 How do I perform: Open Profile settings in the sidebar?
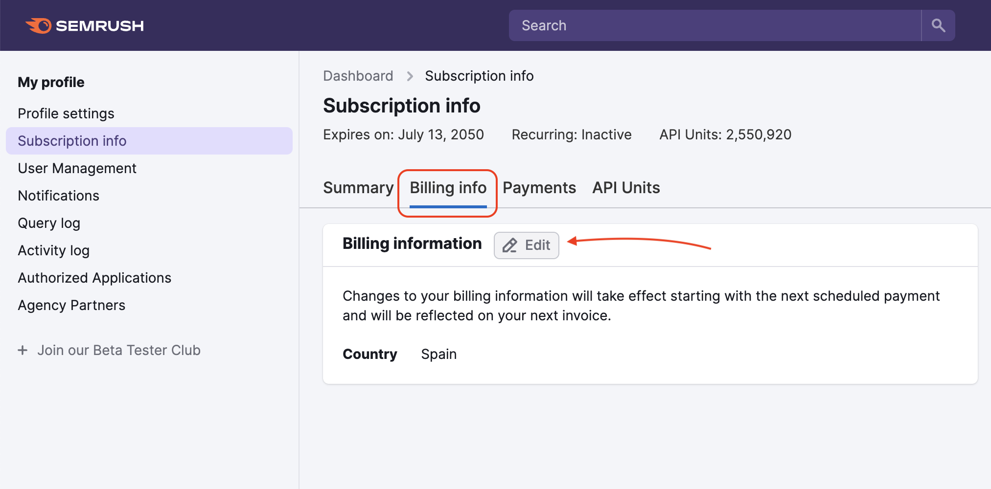pos(66,113)
